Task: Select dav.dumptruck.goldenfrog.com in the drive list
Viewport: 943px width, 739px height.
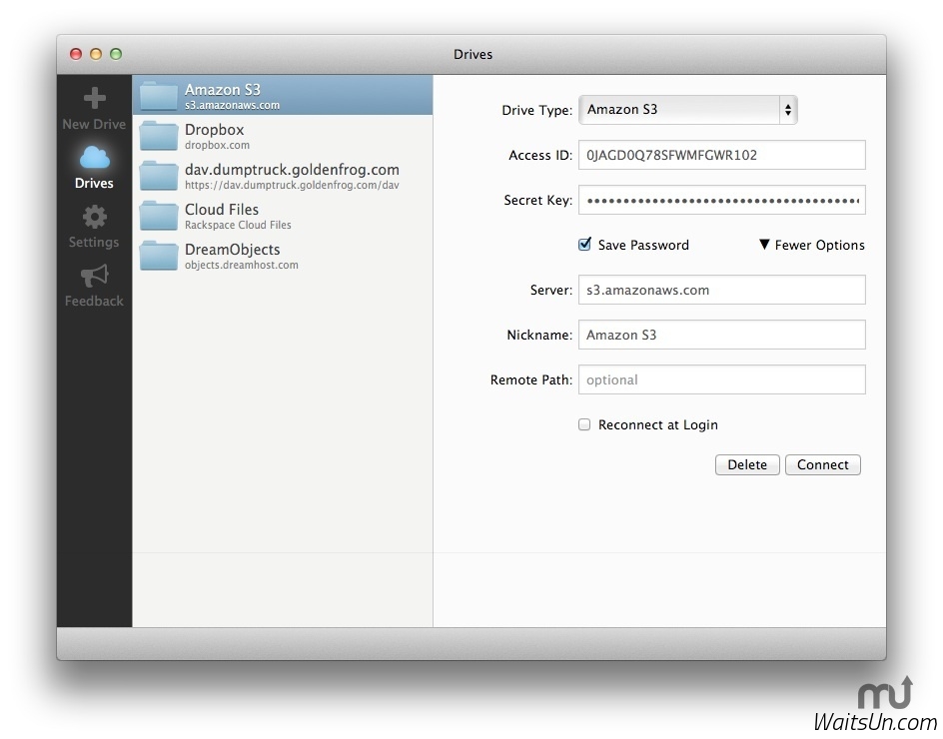Action: point(291,176)
